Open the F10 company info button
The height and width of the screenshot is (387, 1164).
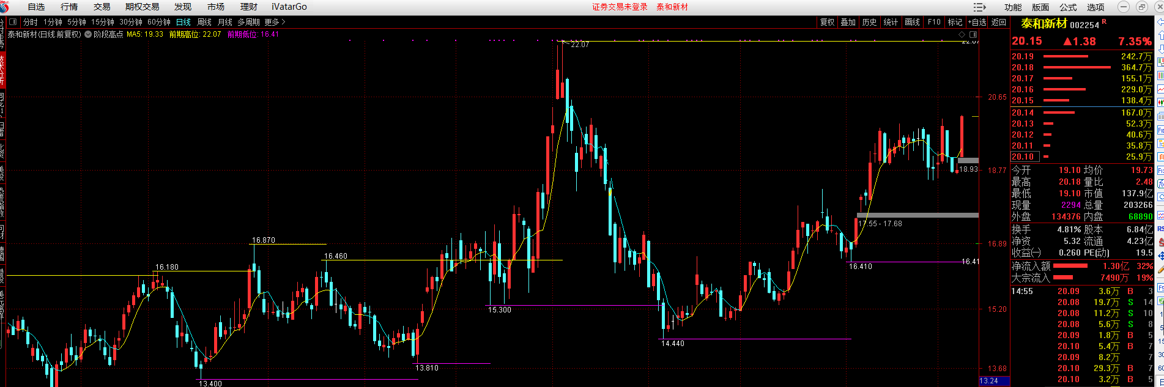[x=934, y=22]
